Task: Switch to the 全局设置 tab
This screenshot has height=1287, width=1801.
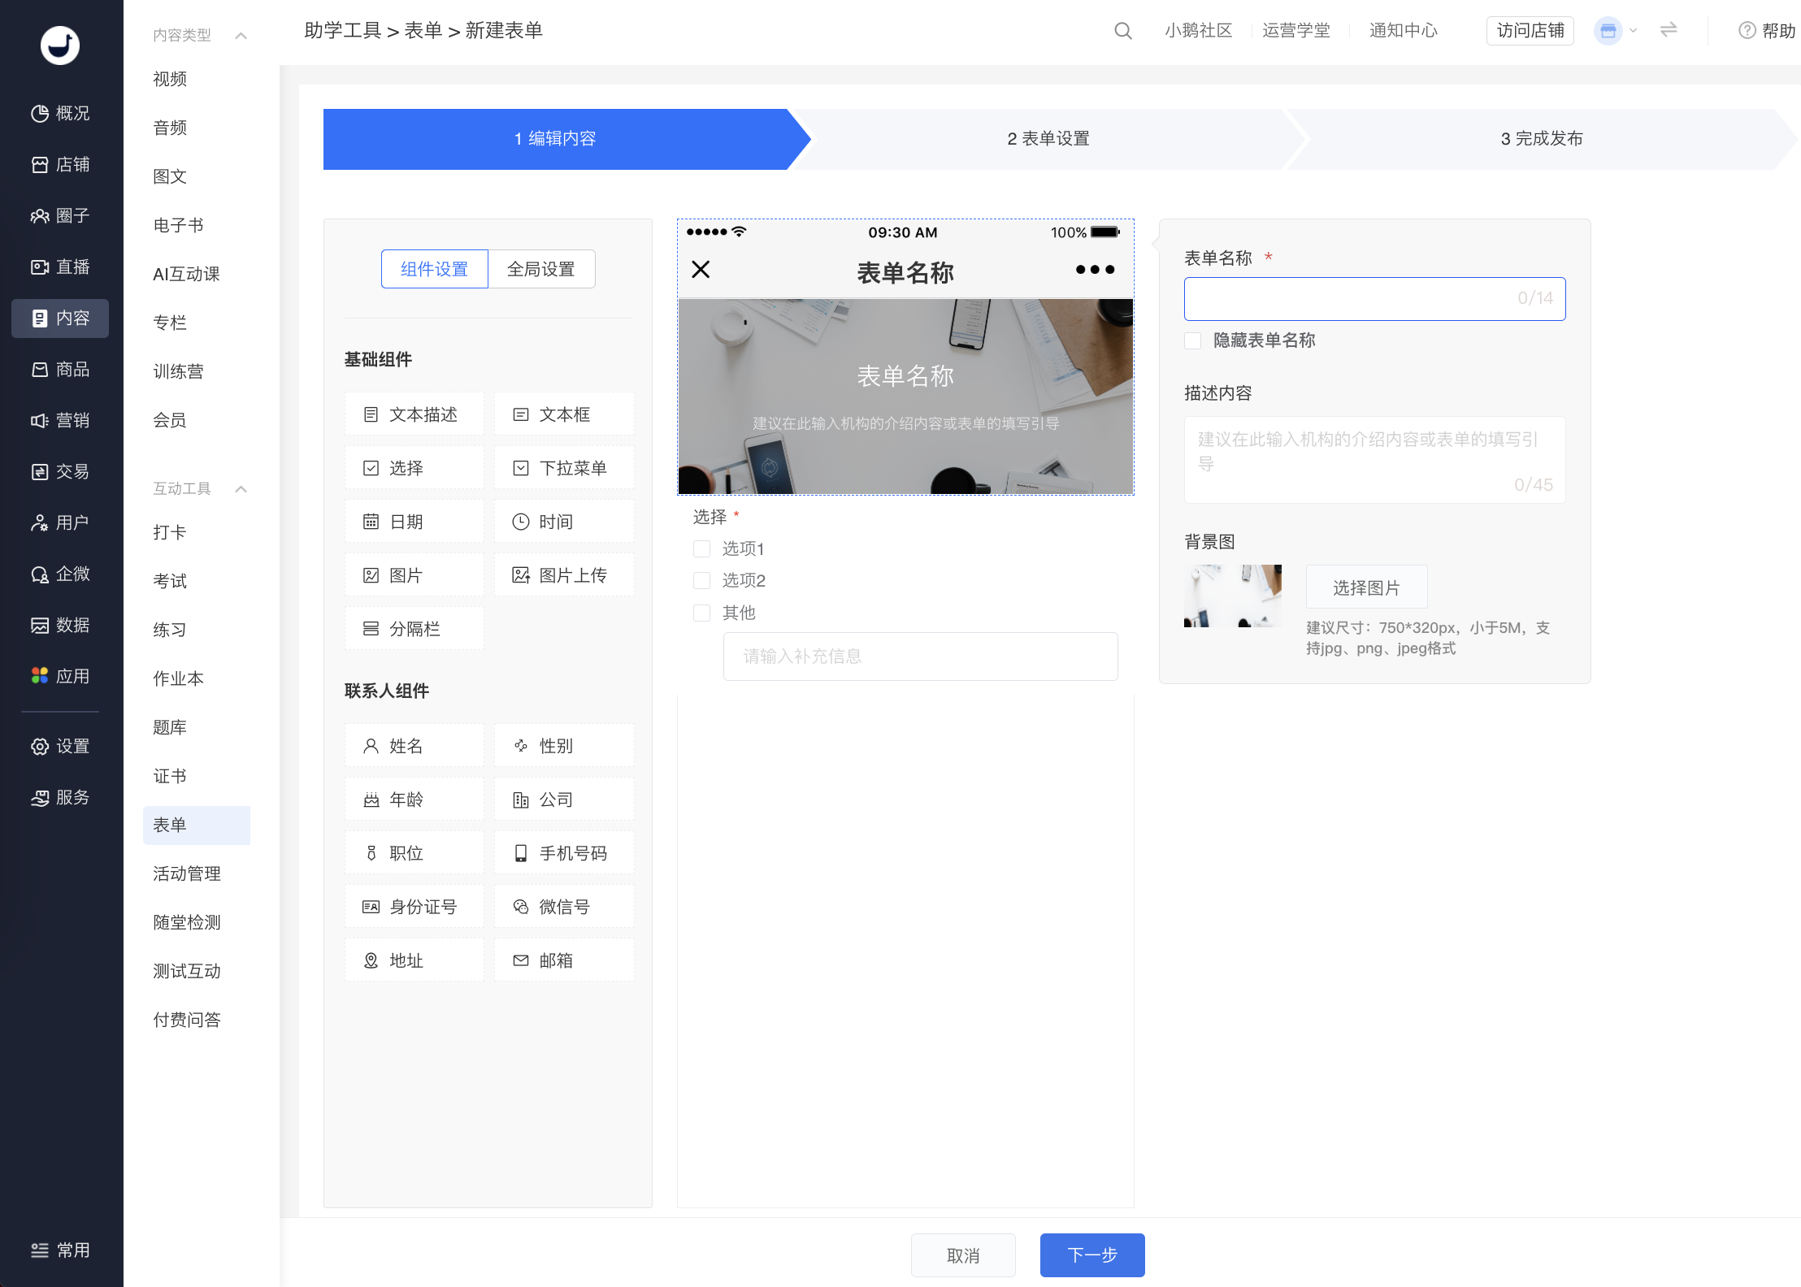Action: click(541, 269)
